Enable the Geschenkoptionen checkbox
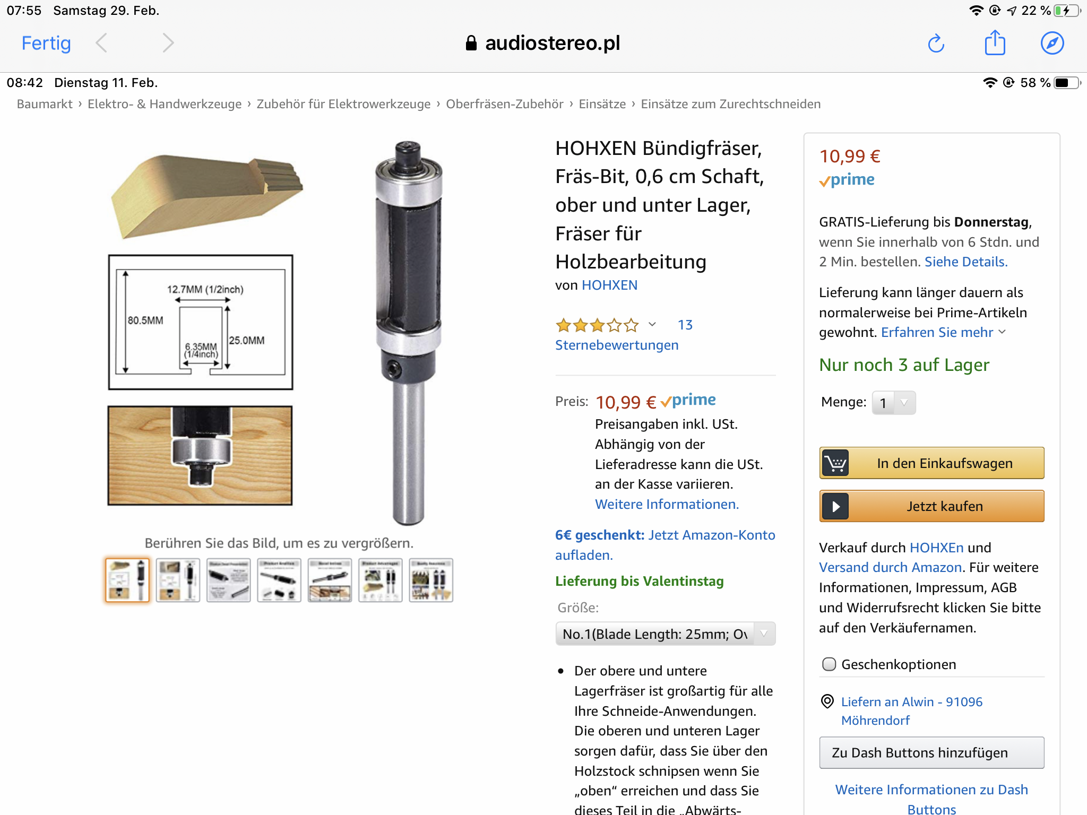The height and width of the screenshot is (815, 1087). [829, 664]
